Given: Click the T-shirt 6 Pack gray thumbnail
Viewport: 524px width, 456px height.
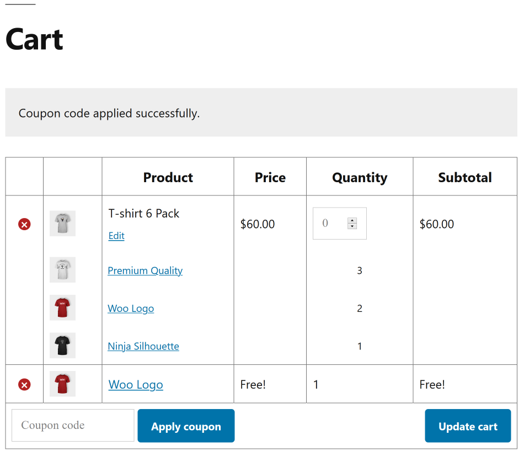Looking at the screenshot, I should (x=62, y=224).
